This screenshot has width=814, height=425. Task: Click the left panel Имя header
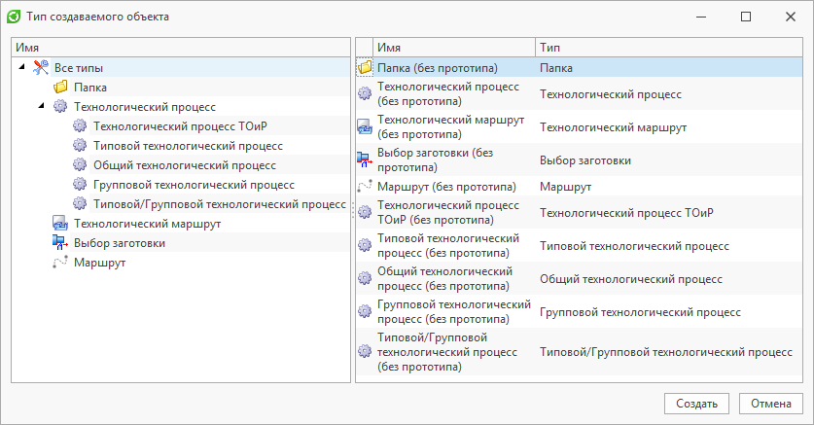click(x=181, y=48)
